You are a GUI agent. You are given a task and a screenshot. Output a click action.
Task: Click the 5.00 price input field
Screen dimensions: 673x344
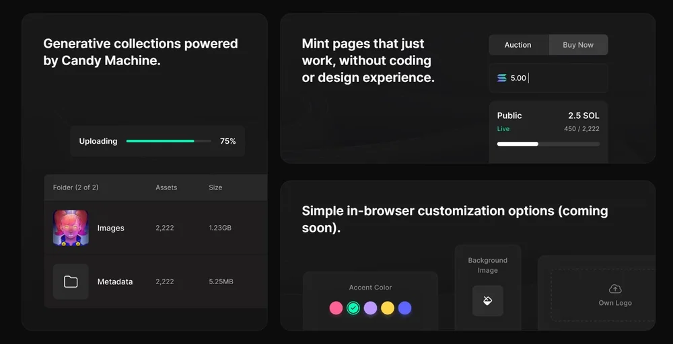tap(548, 78)
